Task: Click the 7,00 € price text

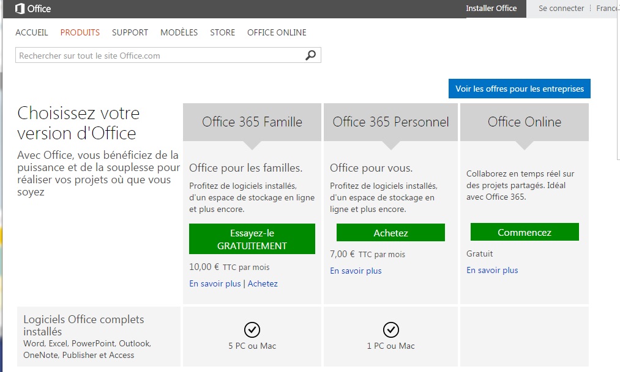Action: tap(342, 254)
